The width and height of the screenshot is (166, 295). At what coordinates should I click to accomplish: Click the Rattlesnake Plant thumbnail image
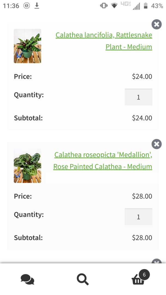tap(28, 46)
